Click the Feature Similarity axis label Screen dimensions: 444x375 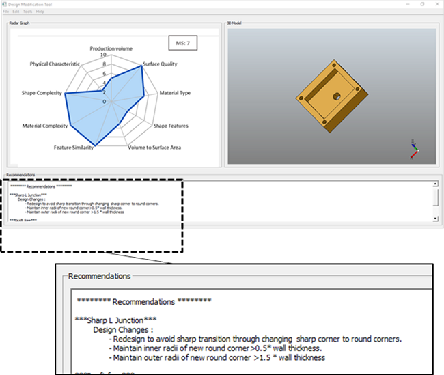pyautogui.click(x=74, y=148)
